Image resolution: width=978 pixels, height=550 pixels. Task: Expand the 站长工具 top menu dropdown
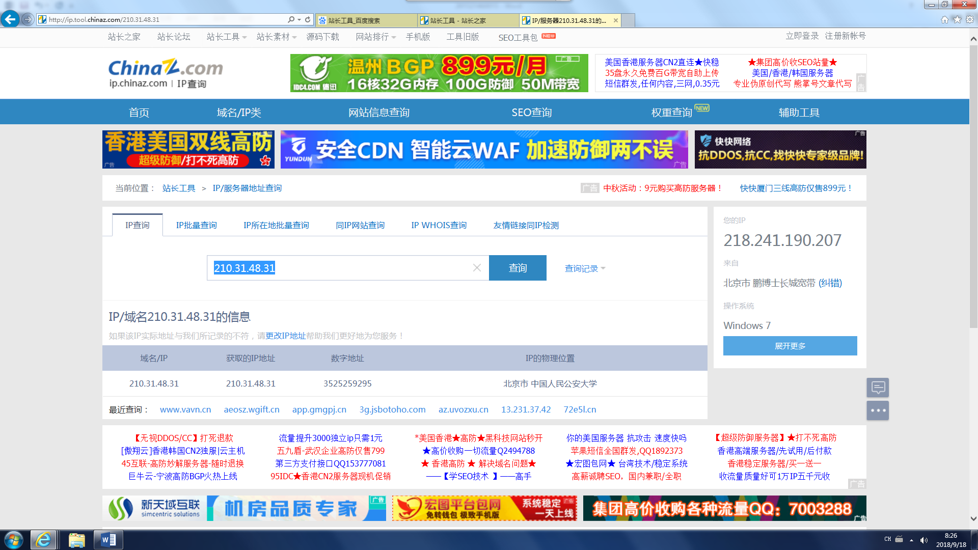click(227, 37)
